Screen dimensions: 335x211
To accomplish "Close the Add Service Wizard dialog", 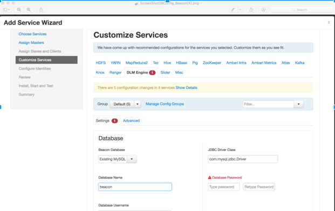I will (x=329, y=22).
